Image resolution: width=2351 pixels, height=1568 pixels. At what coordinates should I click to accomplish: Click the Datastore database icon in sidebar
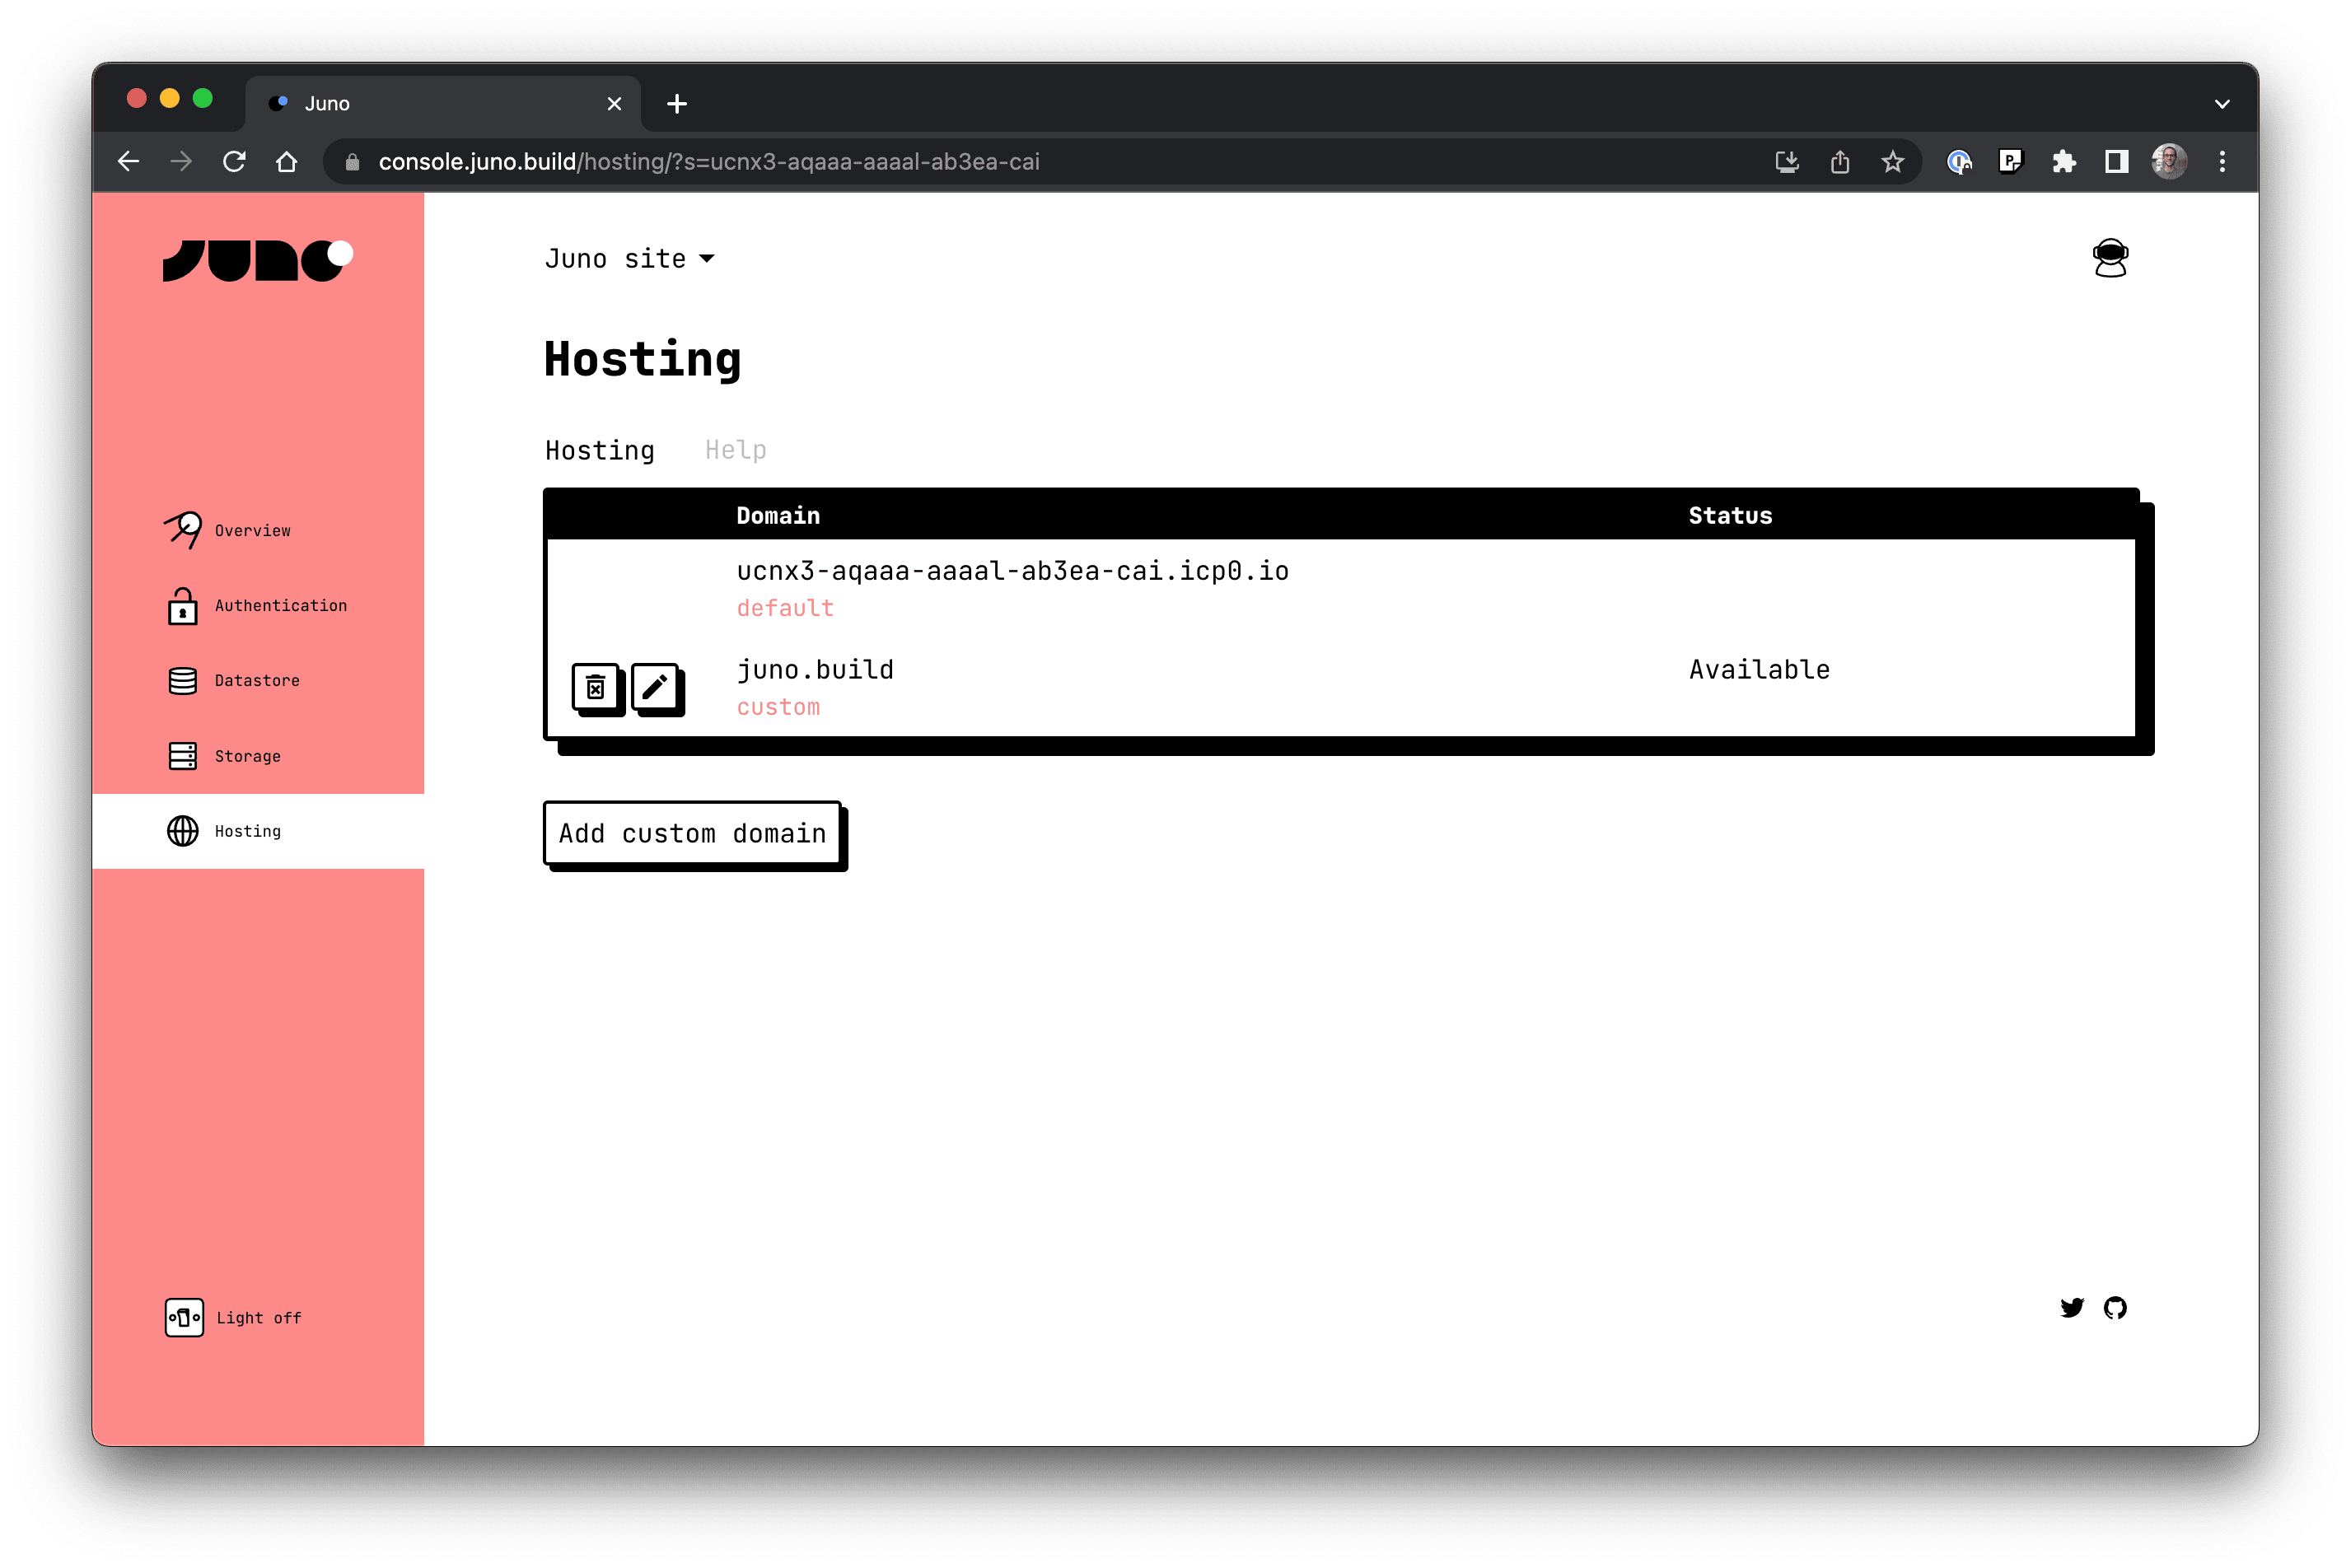184,680
